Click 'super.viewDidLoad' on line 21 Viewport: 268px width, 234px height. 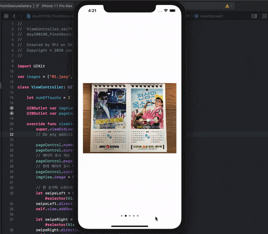54,129
